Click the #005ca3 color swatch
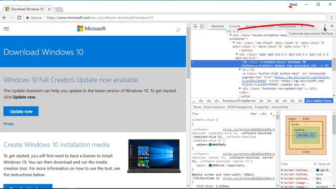 click(x=210, y=165)
